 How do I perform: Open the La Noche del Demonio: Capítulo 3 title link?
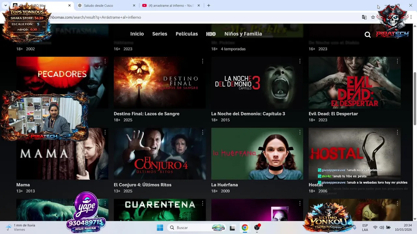248,114
